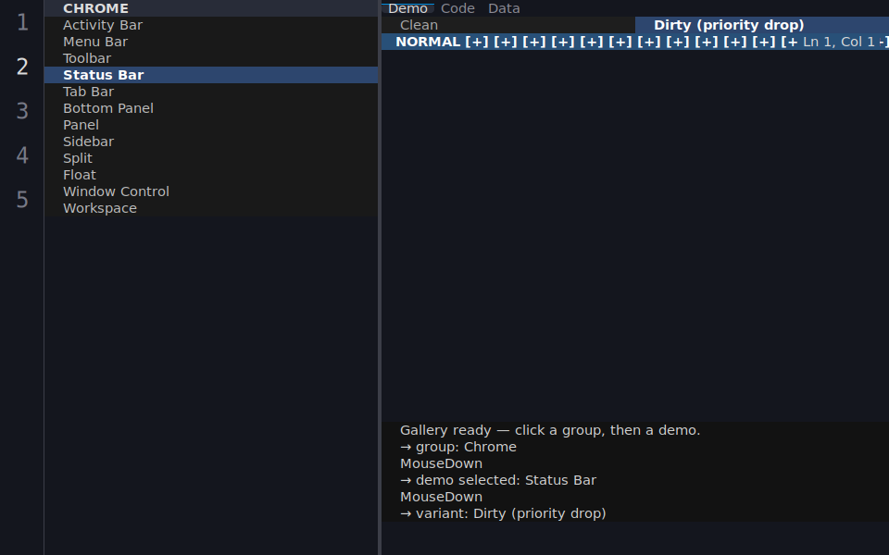This screenshot has height=555, width=889.
Task: Click the NORMAL mode status indicator
Action: click(428, 42)
